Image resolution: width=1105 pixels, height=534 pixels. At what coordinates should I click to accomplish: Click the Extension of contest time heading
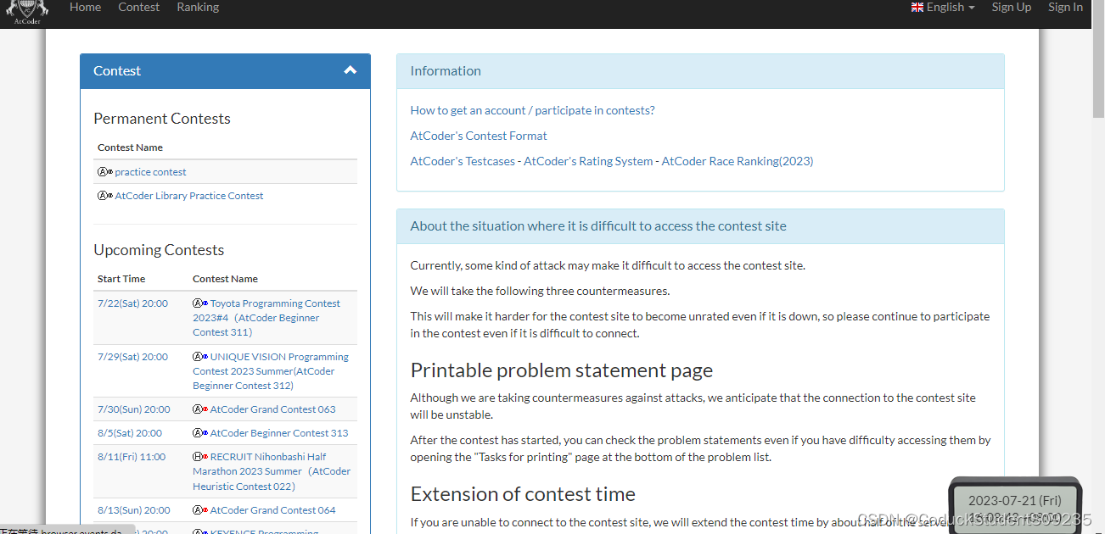point(523,494)
